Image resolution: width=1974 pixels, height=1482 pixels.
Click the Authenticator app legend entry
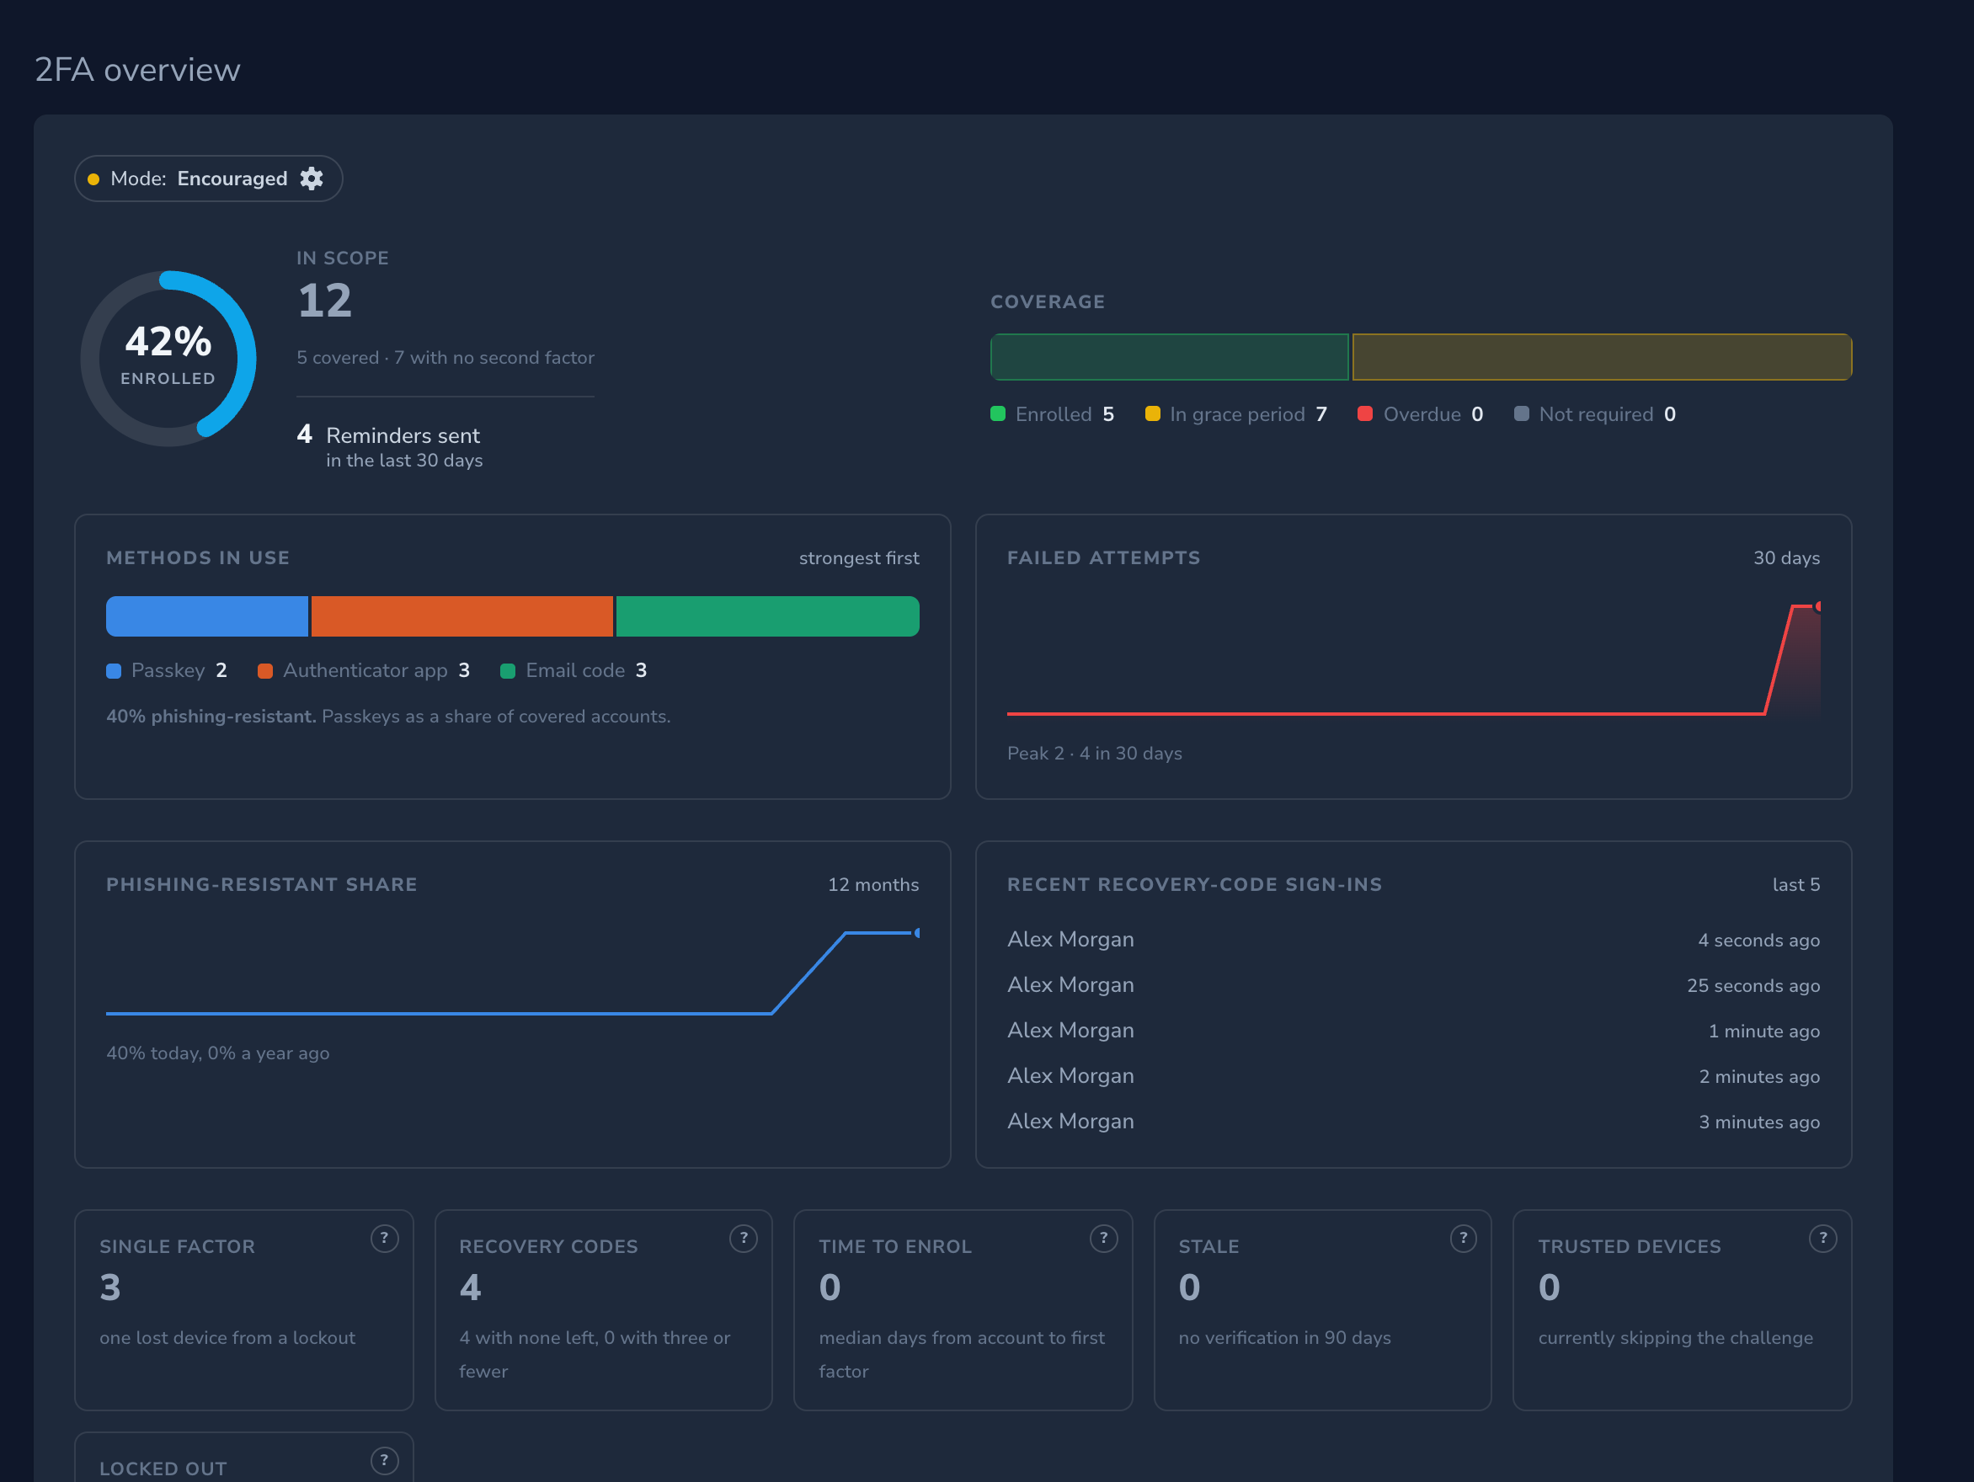[363, 670]
